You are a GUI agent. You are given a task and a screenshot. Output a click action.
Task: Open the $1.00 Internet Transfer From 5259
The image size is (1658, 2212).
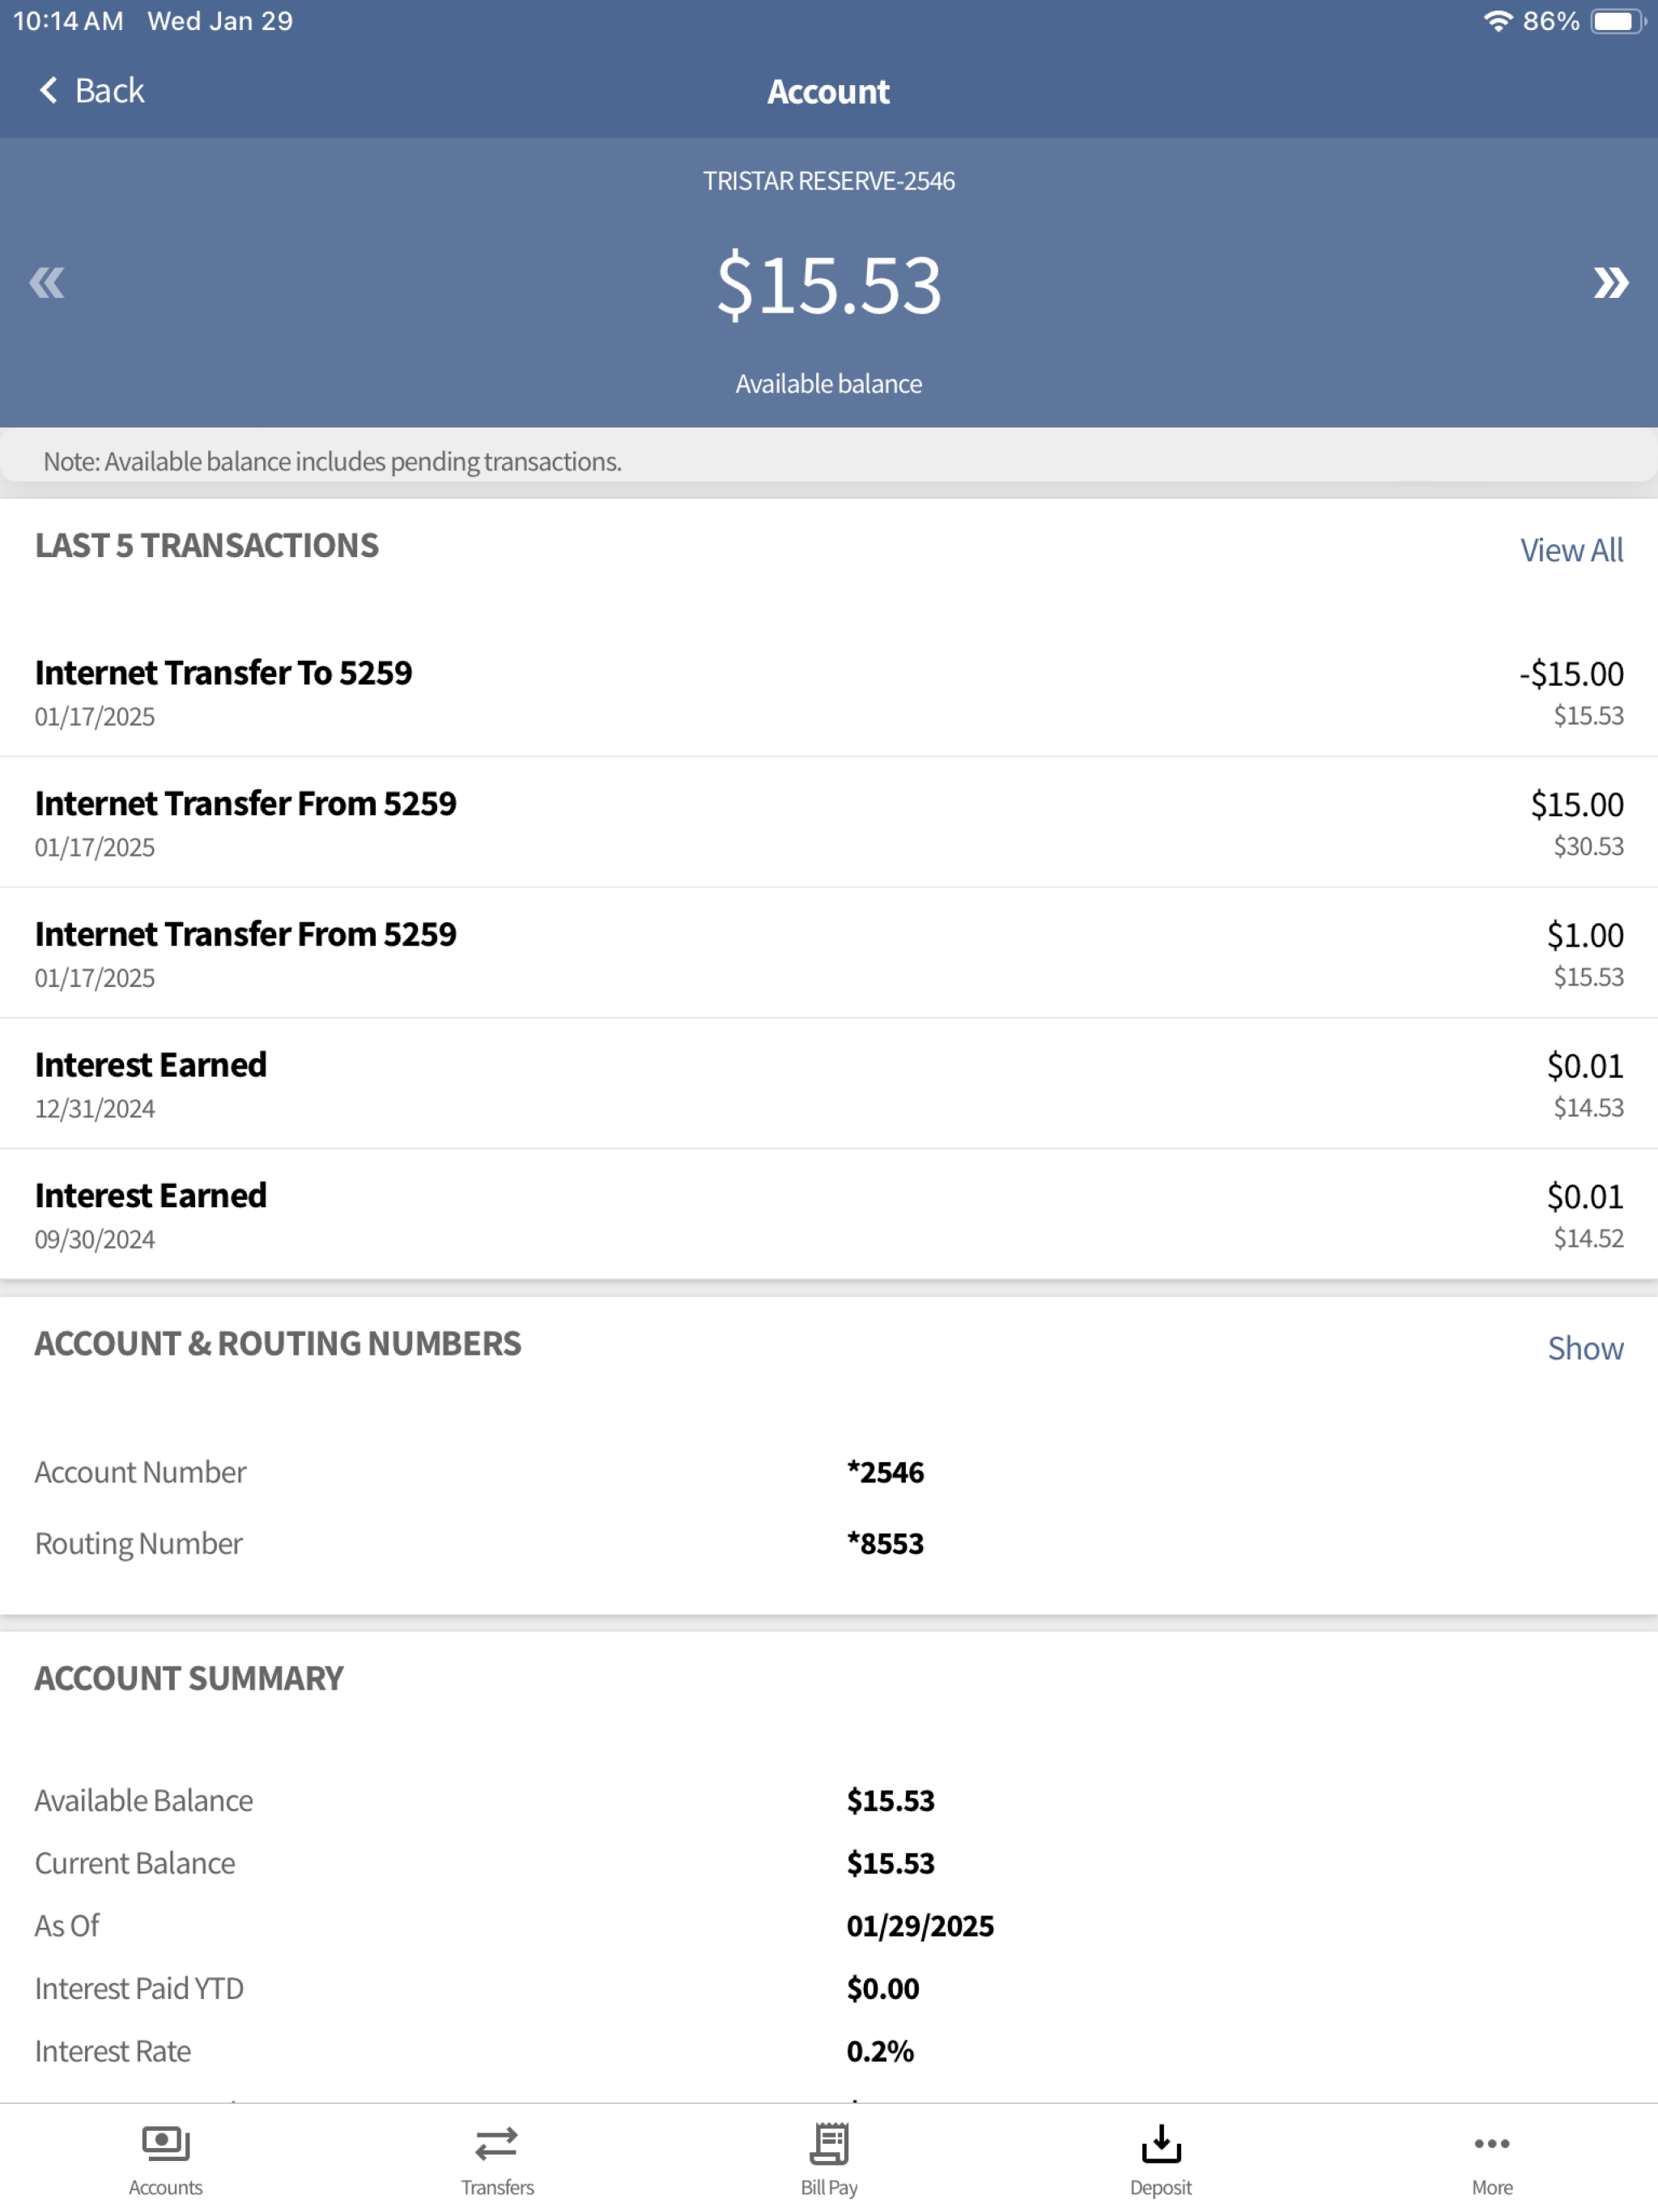pos(829,953)
